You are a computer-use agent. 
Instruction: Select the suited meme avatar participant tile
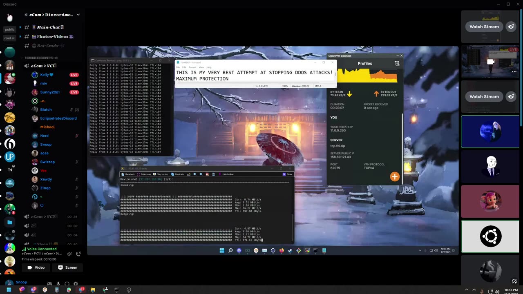point(490,167)
